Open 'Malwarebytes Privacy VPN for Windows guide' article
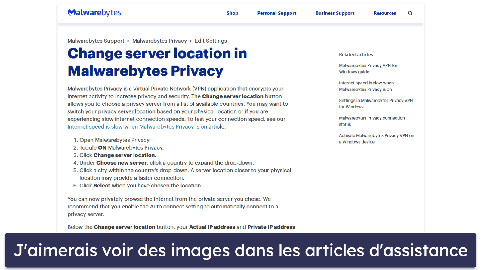The height and width of the screenshot is (270, 481). click(368, 68)
